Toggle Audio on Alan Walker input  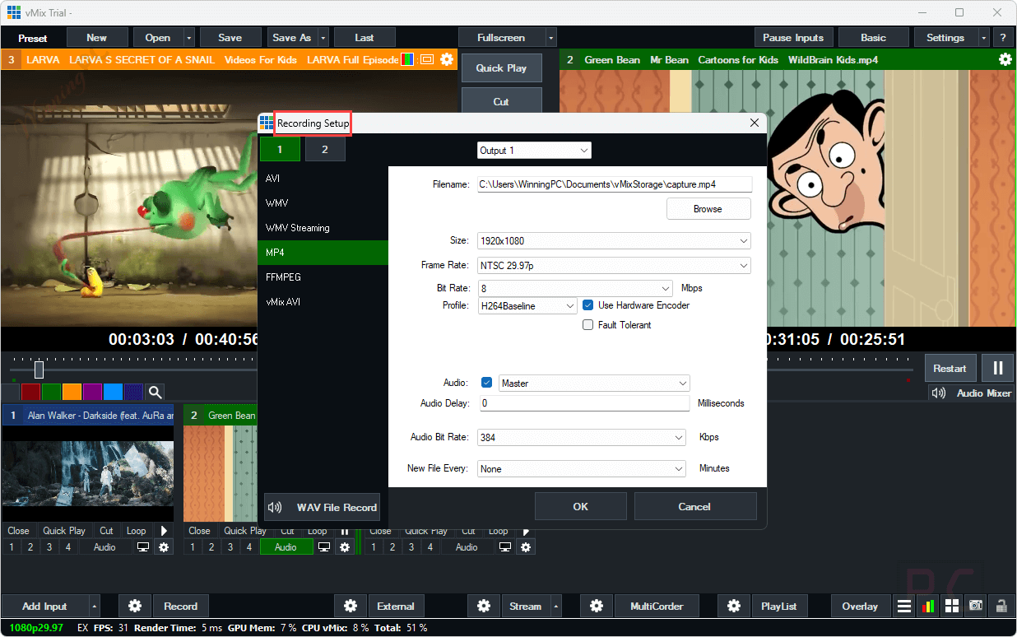tap(104, 547)
